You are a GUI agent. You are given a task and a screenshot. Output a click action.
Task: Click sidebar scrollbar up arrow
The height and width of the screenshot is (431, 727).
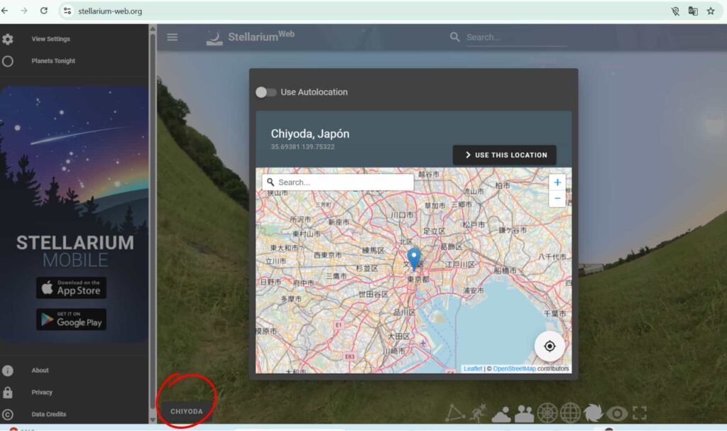click(x=153, y=29)
